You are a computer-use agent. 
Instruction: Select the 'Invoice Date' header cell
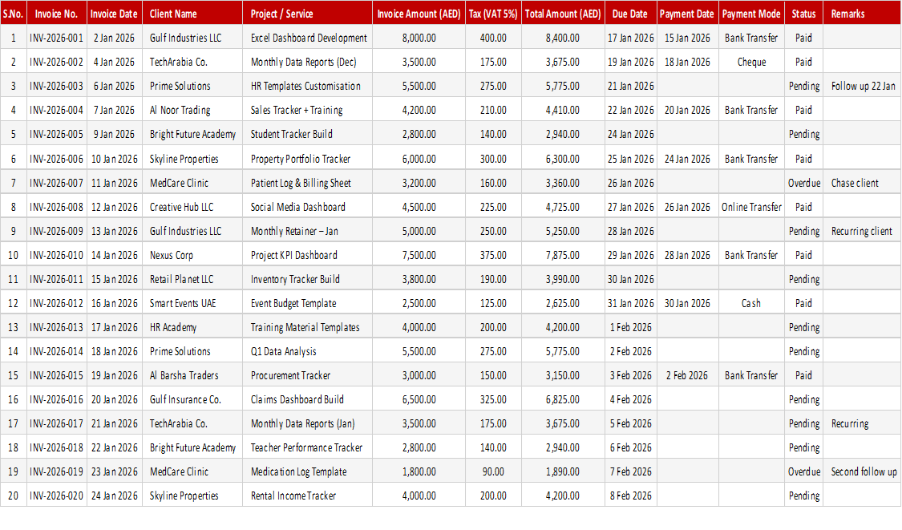click(x=114, y=14)
